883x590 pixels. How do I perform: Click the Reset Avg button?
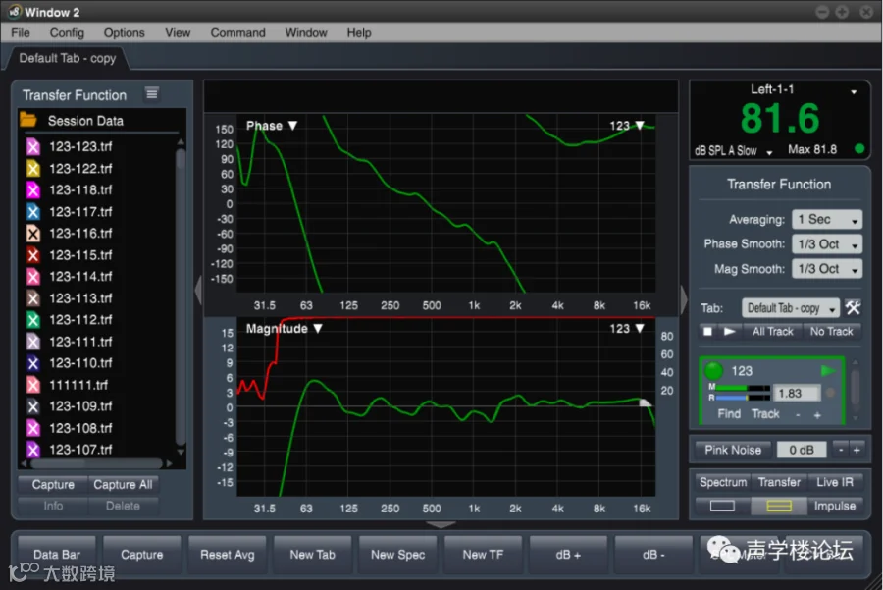click(x=227, y=555)
